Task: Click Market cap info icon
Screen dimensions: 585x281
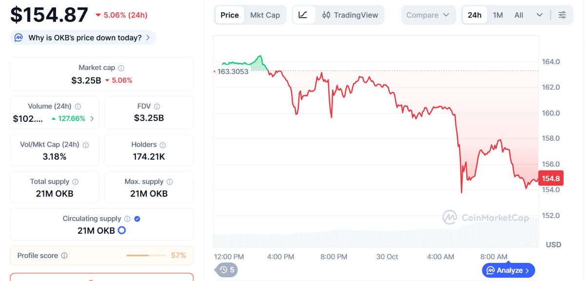Action: pyautogui.click(x=121, y=68)
